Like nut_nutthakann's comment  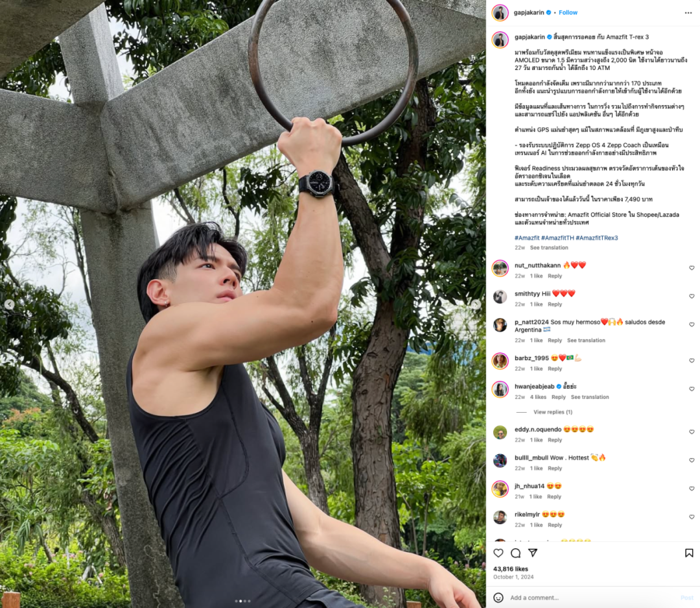(692, 268)
